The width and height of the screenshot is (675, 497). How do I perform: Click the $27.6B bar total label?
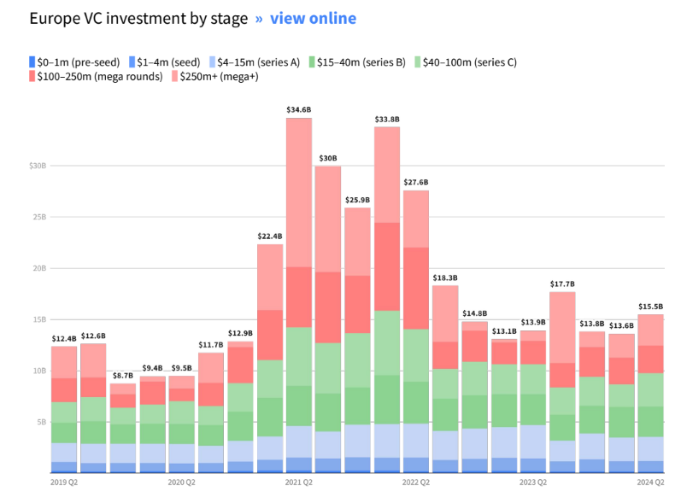[416, 183]
